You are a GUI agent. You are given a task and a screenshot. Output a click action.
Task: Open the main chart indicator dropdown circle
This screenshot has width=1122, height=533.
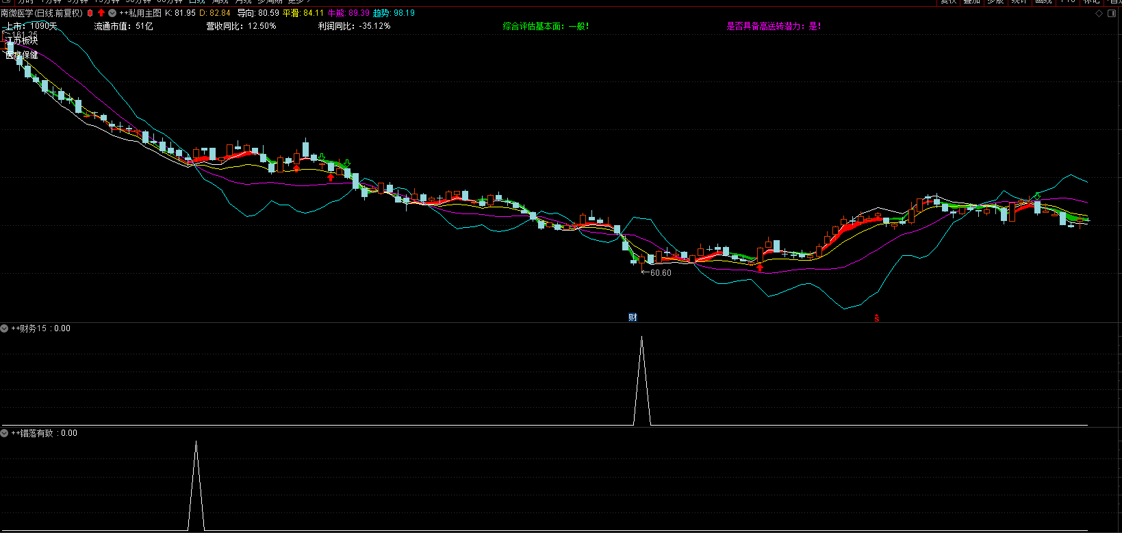[112, 13]
